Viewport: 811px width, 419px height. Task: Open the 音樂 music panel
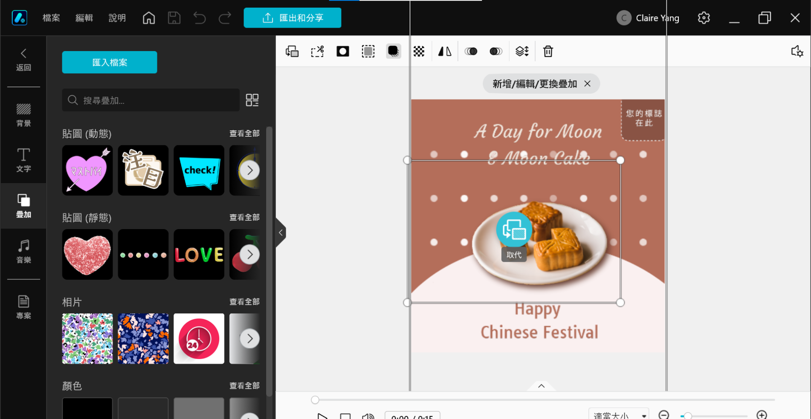[x=23, y=251]
